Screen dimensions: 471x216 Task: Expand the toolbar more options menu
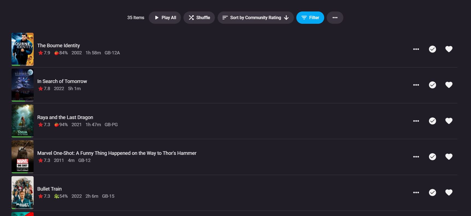[335, 18]
